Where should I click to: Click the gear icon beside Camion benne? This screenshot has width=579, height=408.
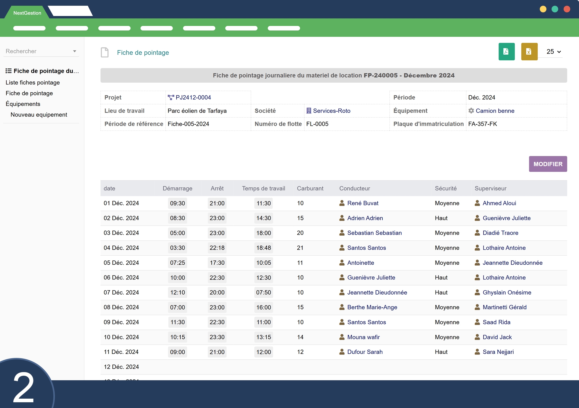(x=471, y=111)
